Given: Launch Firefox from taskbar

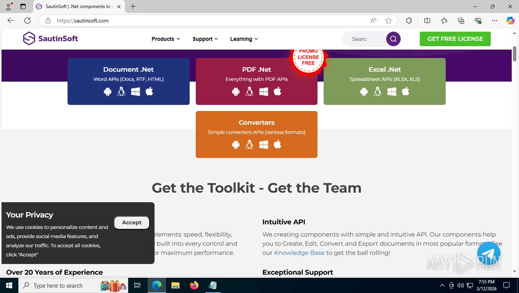Looking at the screenshot, I should click(194, 285).
